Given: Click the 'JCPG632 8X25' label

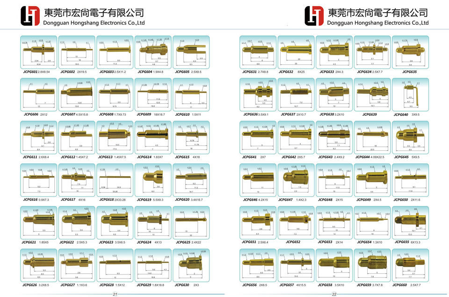Looking at the screenshot, I should pyautogui.click(x=292, y=72).
